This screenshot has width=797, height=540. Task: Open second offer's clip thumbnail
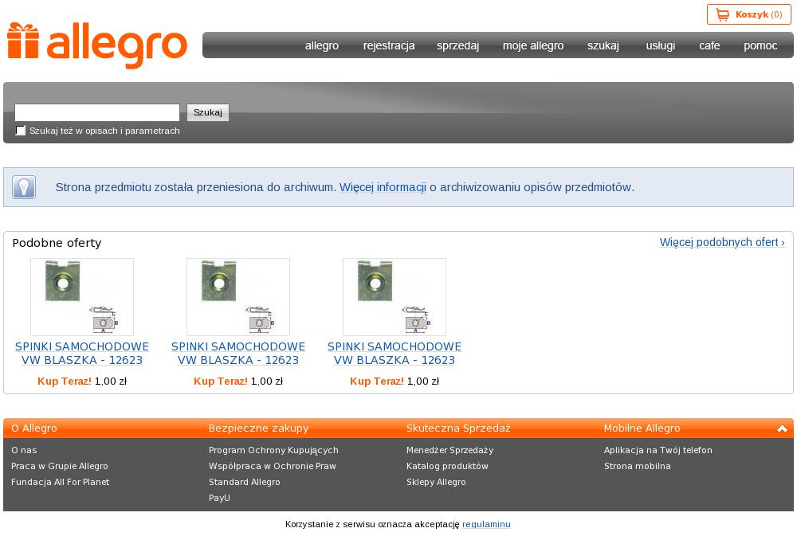coord(238,296)
